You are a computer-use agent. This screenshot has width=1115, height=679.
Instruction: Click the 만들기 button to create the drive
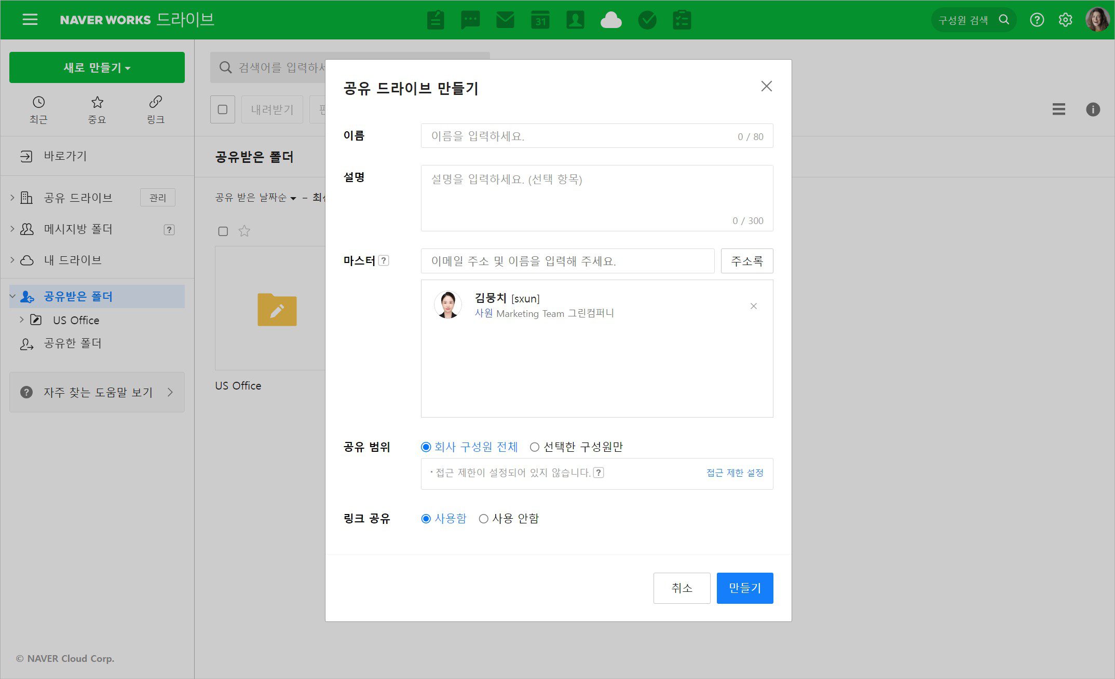click(744, 588)
